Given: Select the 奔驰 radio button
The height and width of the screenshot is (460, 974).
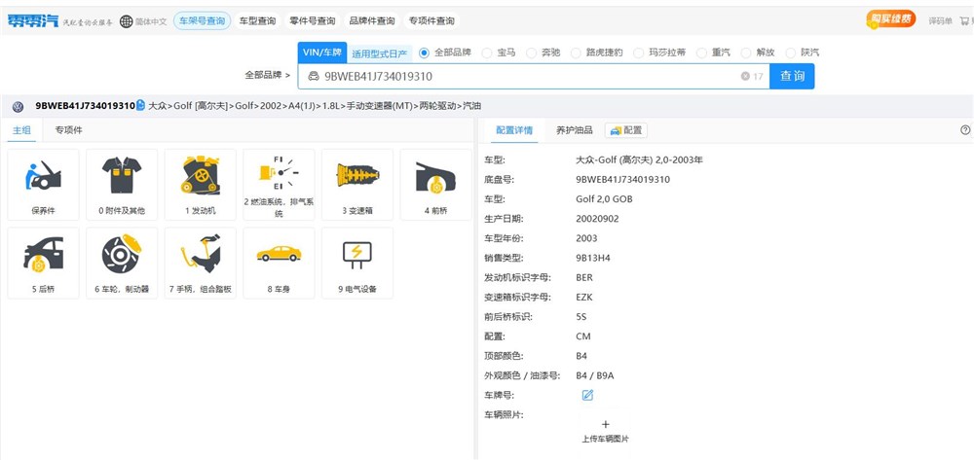Looking at the screenshot, I should 531,53.
